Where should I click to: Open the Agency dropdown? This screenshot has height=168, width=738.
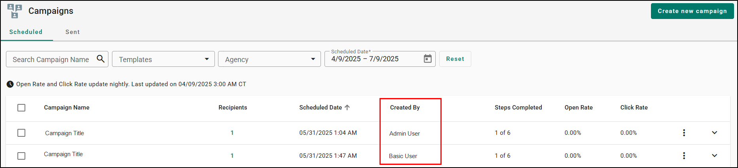point(269,59)
